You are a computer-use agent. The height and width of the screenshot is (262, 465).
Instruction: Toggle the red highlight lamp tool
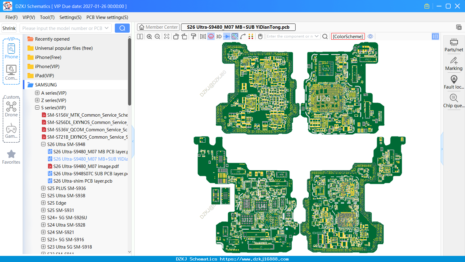[211, 36]
